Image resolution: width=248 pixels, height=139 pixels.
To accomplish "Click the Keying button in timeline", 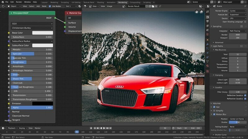I will [22, 128].
